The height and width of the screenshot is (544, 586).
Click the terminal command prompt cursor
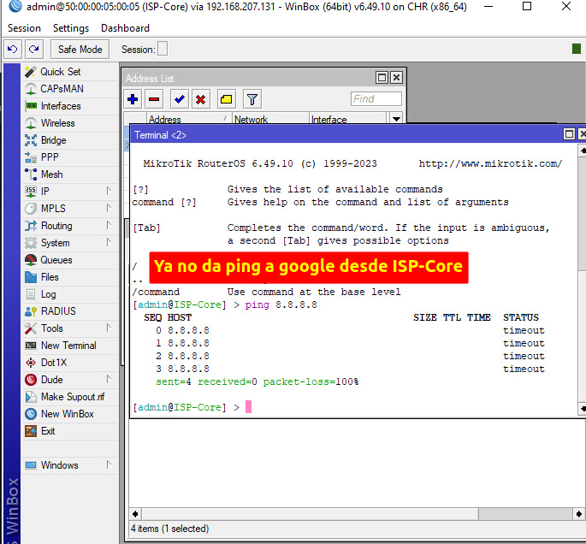(x=249, y=406)
